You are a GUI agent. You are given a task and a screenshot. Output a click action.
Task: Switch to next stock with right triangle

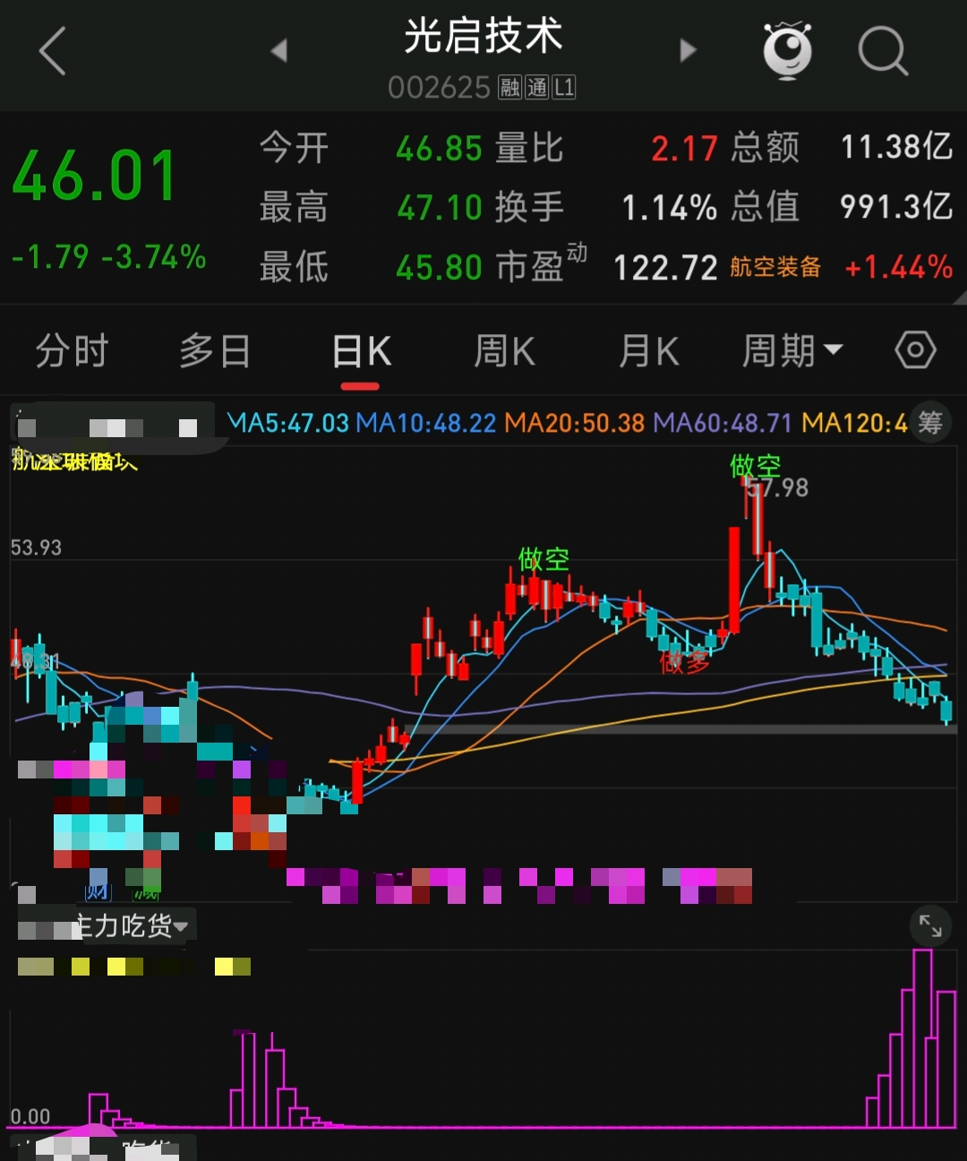click(688, 51)
